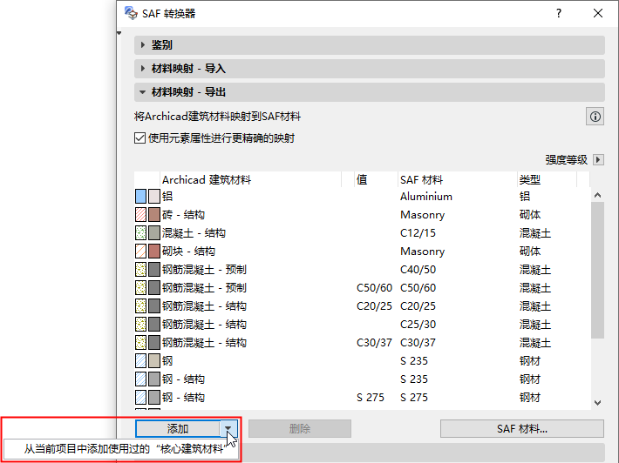The image size is (619, 463).
Task: Click S 235 cell in 钢 - 结构 row
Action: point(414,379)
